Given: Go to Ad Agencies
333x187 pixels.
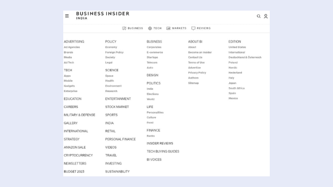Looking at the screenshot, I should point(72,47).
